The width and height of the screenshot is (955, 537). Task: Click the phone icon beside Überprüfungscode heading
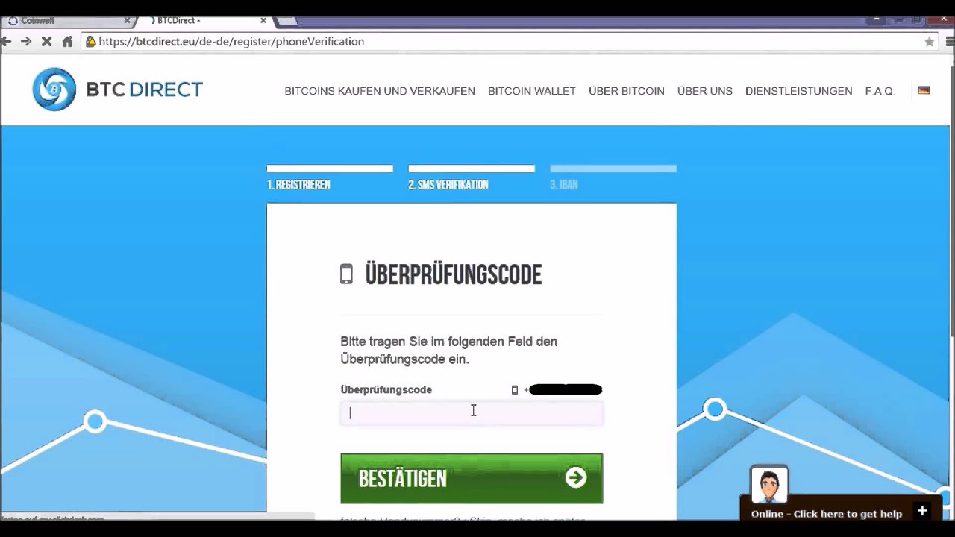tap(346, 274)
